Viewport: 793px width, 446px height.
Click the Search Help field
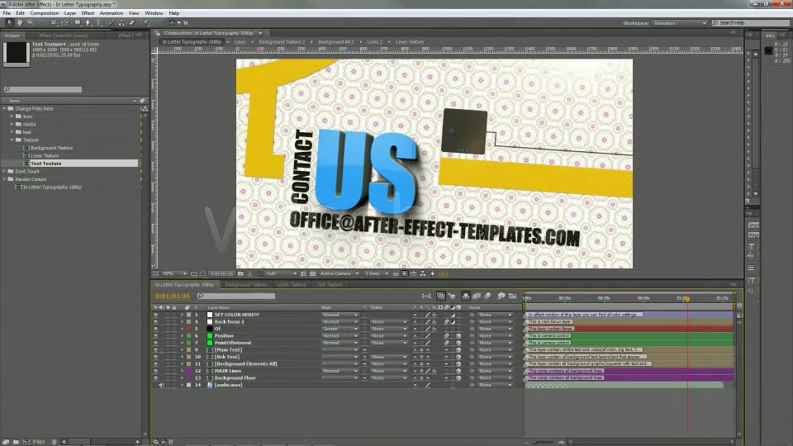pyautogui.click(x=750, y=23)
